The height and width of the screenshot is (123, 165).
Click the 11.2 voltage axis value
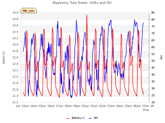(x=15, y=102)
